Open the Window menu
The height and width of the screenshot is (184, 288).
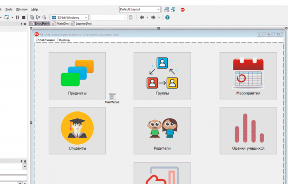pyautogui.click(x=22, y=9)
